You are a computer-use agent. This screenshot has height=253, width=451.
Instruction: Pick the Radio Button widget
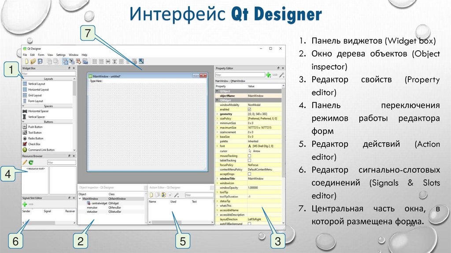pos(33,138)
